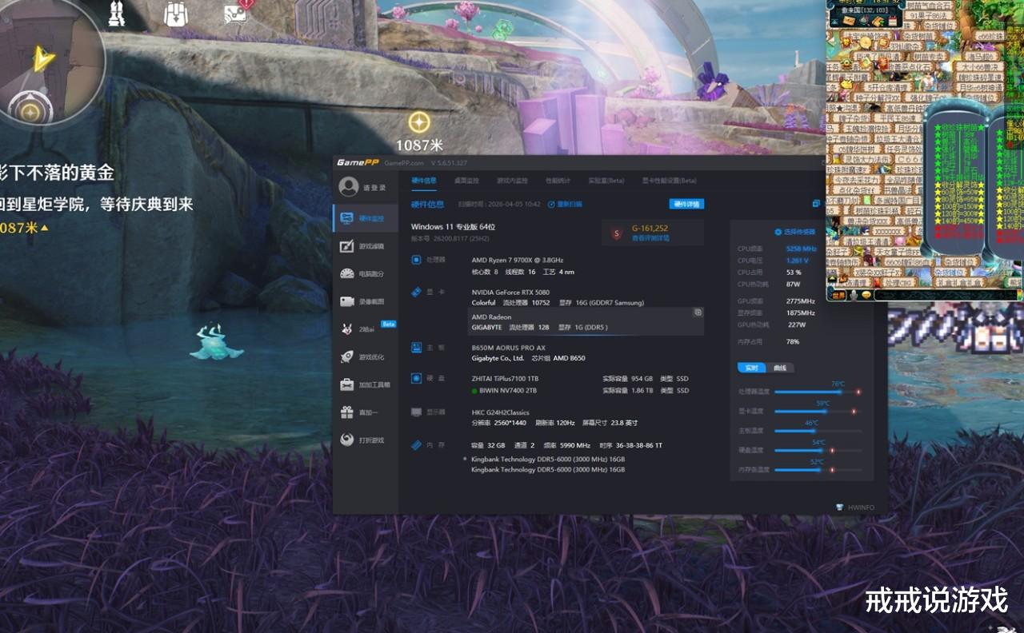Click the GamePP logo in the title bar
The image size is (1024, 633).
coord(357,162)
